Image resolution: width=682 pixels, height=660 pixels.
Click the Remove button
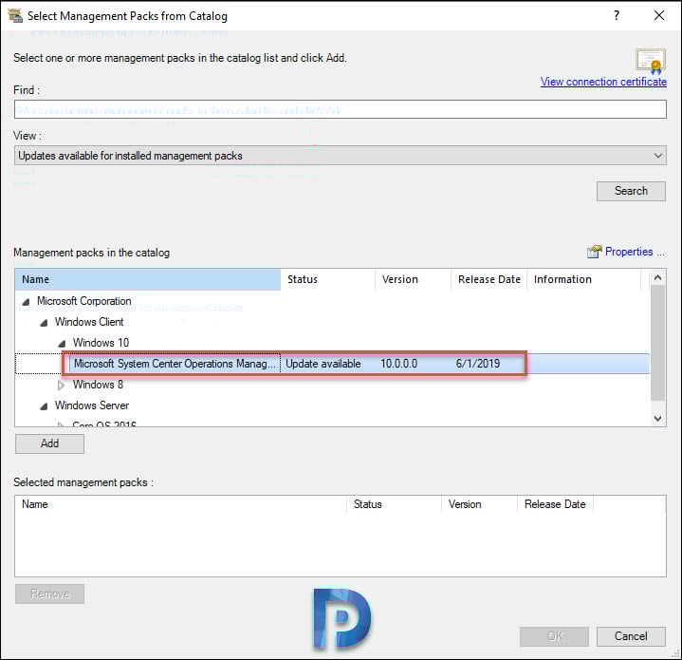click(x=49, y=594)
